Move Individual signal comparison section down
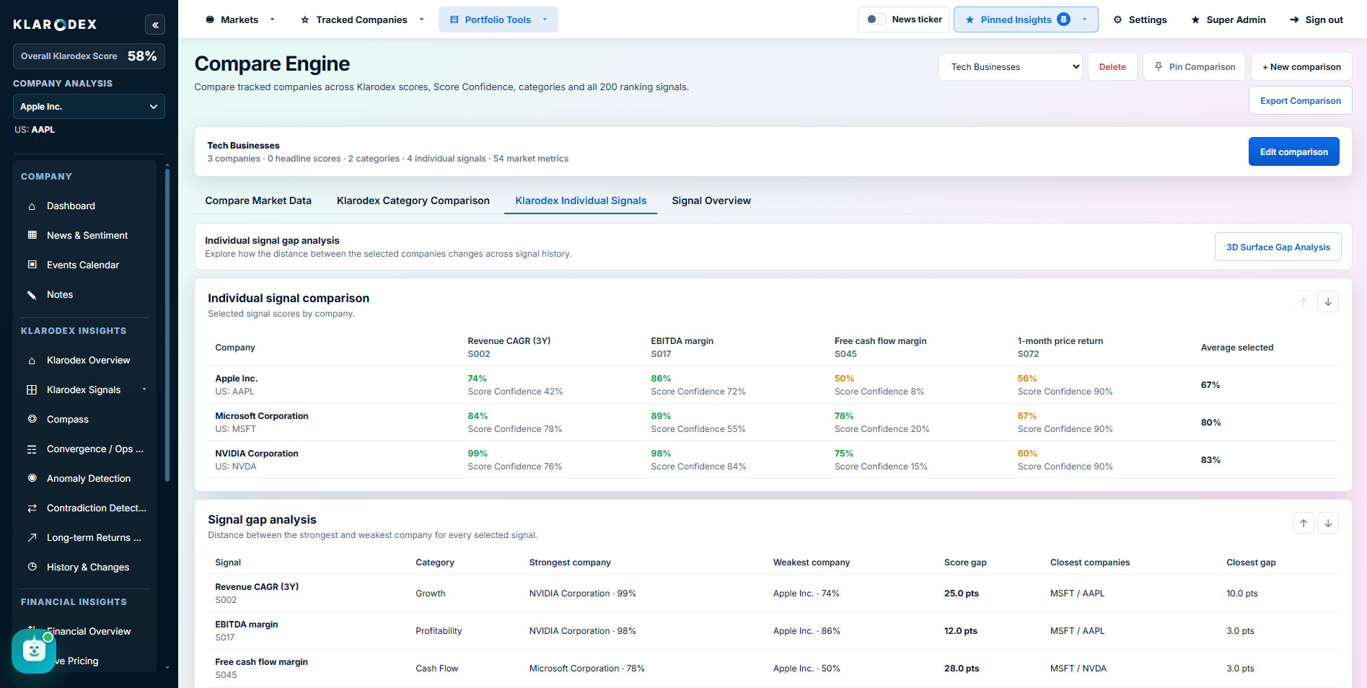 pos(1328,301)
